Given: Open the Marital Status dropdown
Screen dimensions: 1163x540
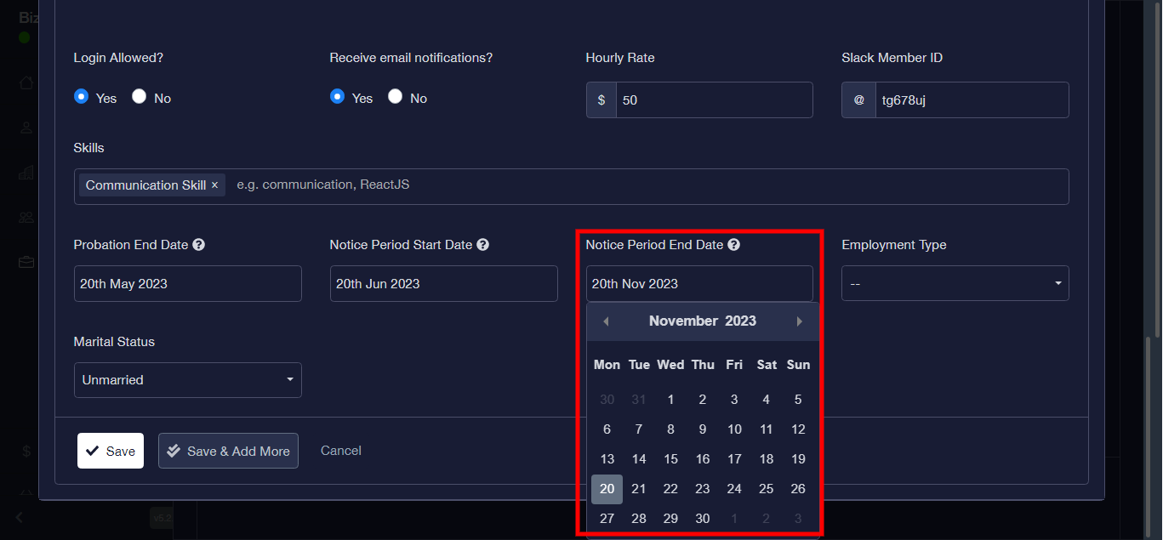Looking at the screenshot, I should pyautogui.click(x=188, y=380).
